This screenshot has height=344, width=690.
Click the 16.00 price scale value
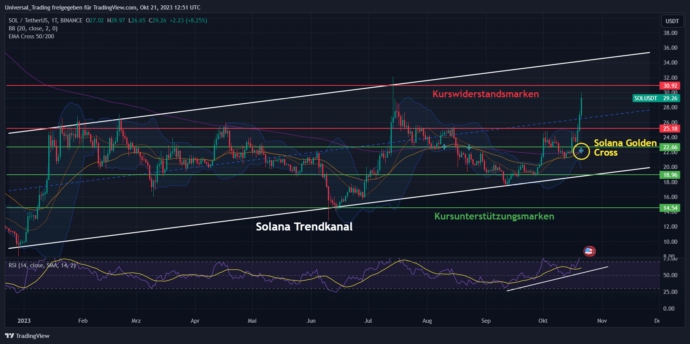[670, 197]
